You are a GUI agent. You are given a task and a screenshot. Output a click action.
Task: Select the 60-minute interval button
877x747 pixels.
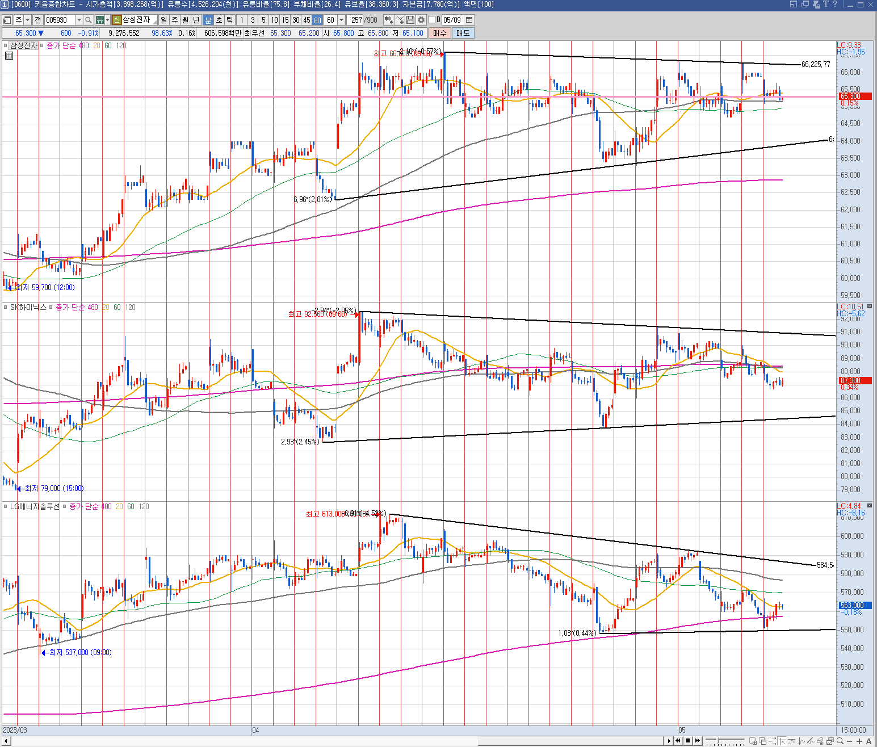coord(317,20)
